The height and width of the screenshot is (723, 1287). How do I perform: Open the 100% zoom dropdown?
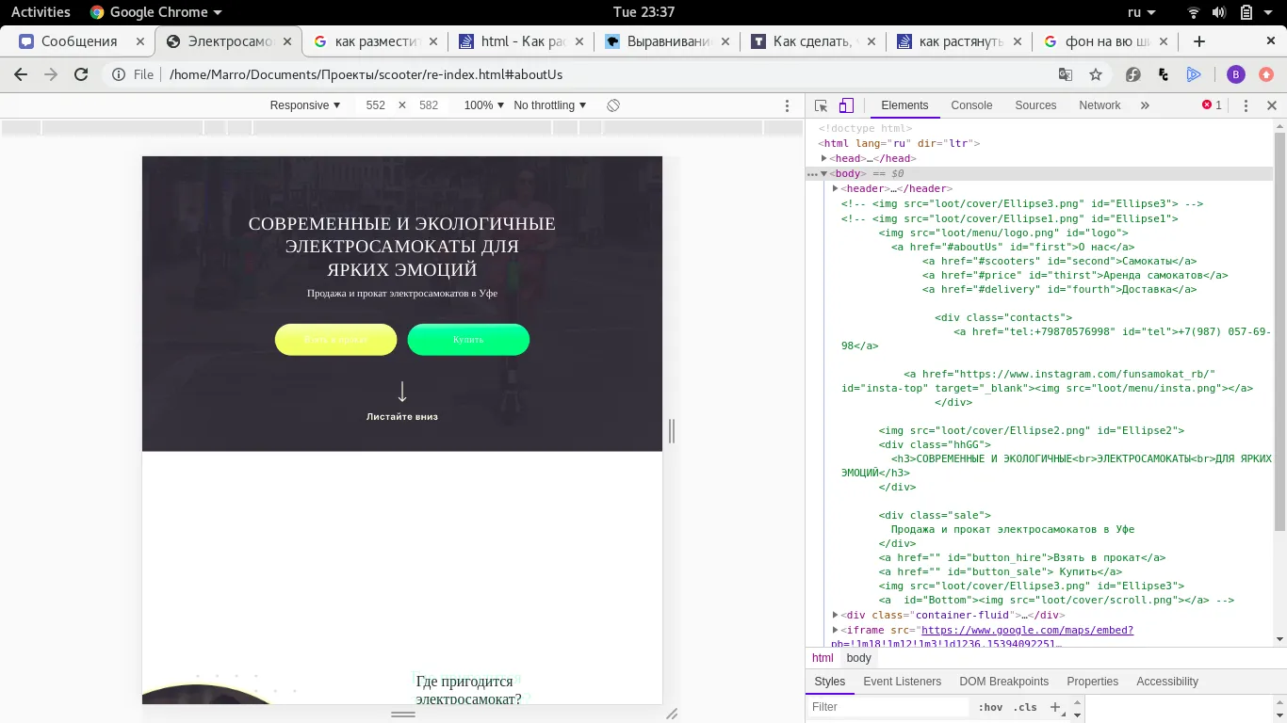(484, 105)
